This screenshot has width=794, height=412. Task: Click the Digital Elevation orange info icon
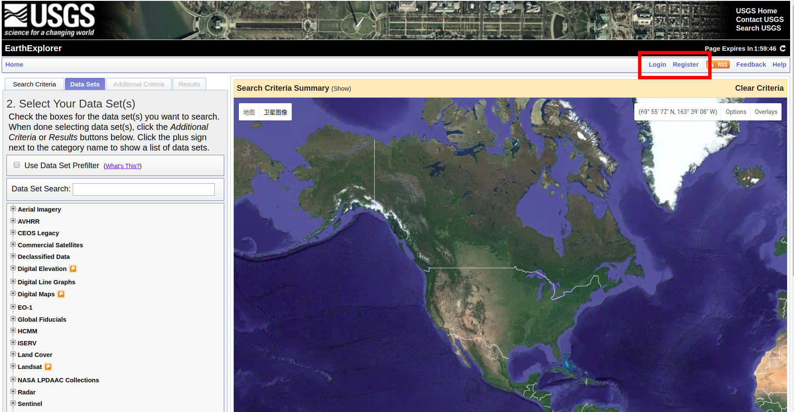(73, 269)
